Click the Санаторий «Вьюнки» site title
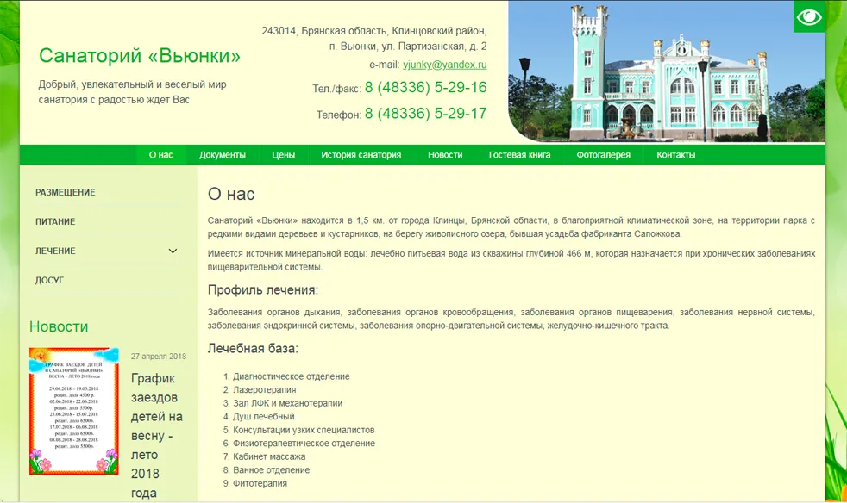Screen dimensions: 847x503 pyautogui.click(x=140, y=56)
